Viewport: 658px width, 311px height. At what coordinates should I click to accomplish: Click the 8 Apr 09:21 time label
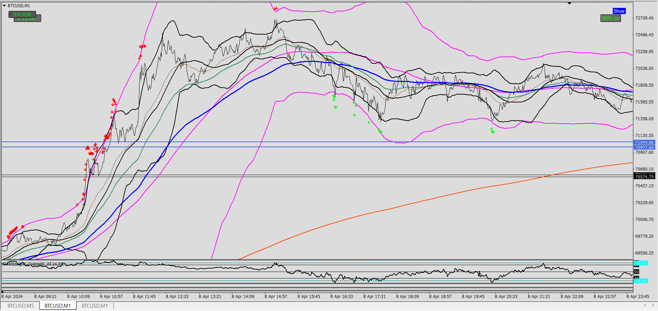46,296
